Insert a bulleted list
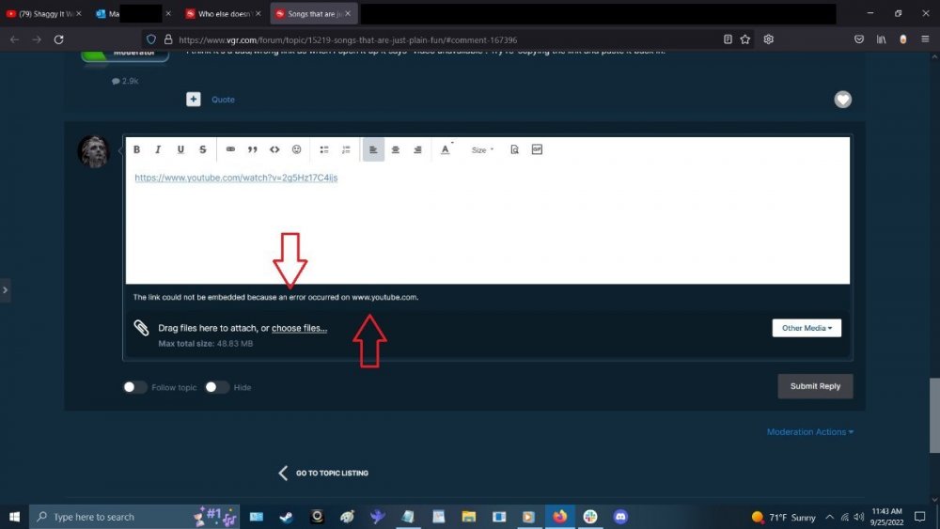The width and height of the screenshot is (940, 529). pos(324,149)
